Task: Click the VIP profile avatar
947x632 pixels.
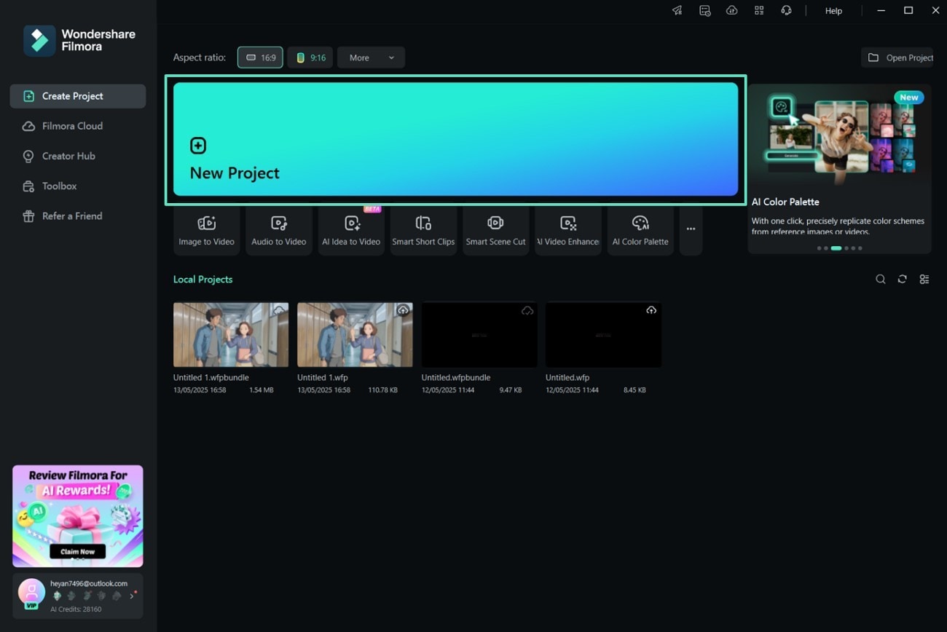Action: coord(31,592)
